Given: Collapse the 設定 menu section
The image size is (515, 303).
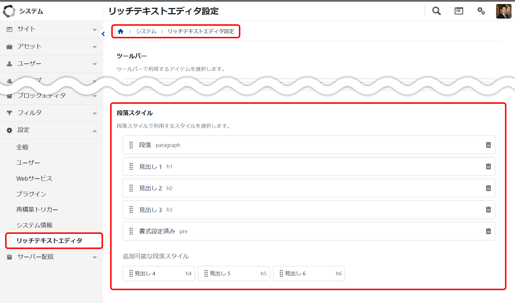Looking at the screenshot, I should (x=51, y=130).
